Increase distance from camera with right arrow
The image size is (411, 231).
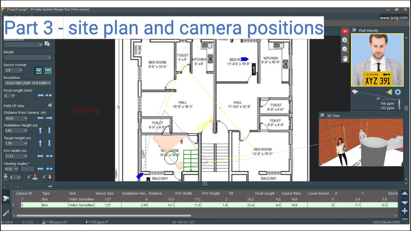[x=49, y=118]
